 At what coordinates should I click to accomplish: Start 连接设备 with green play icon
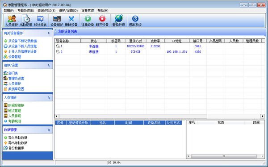tap(88, 21)
